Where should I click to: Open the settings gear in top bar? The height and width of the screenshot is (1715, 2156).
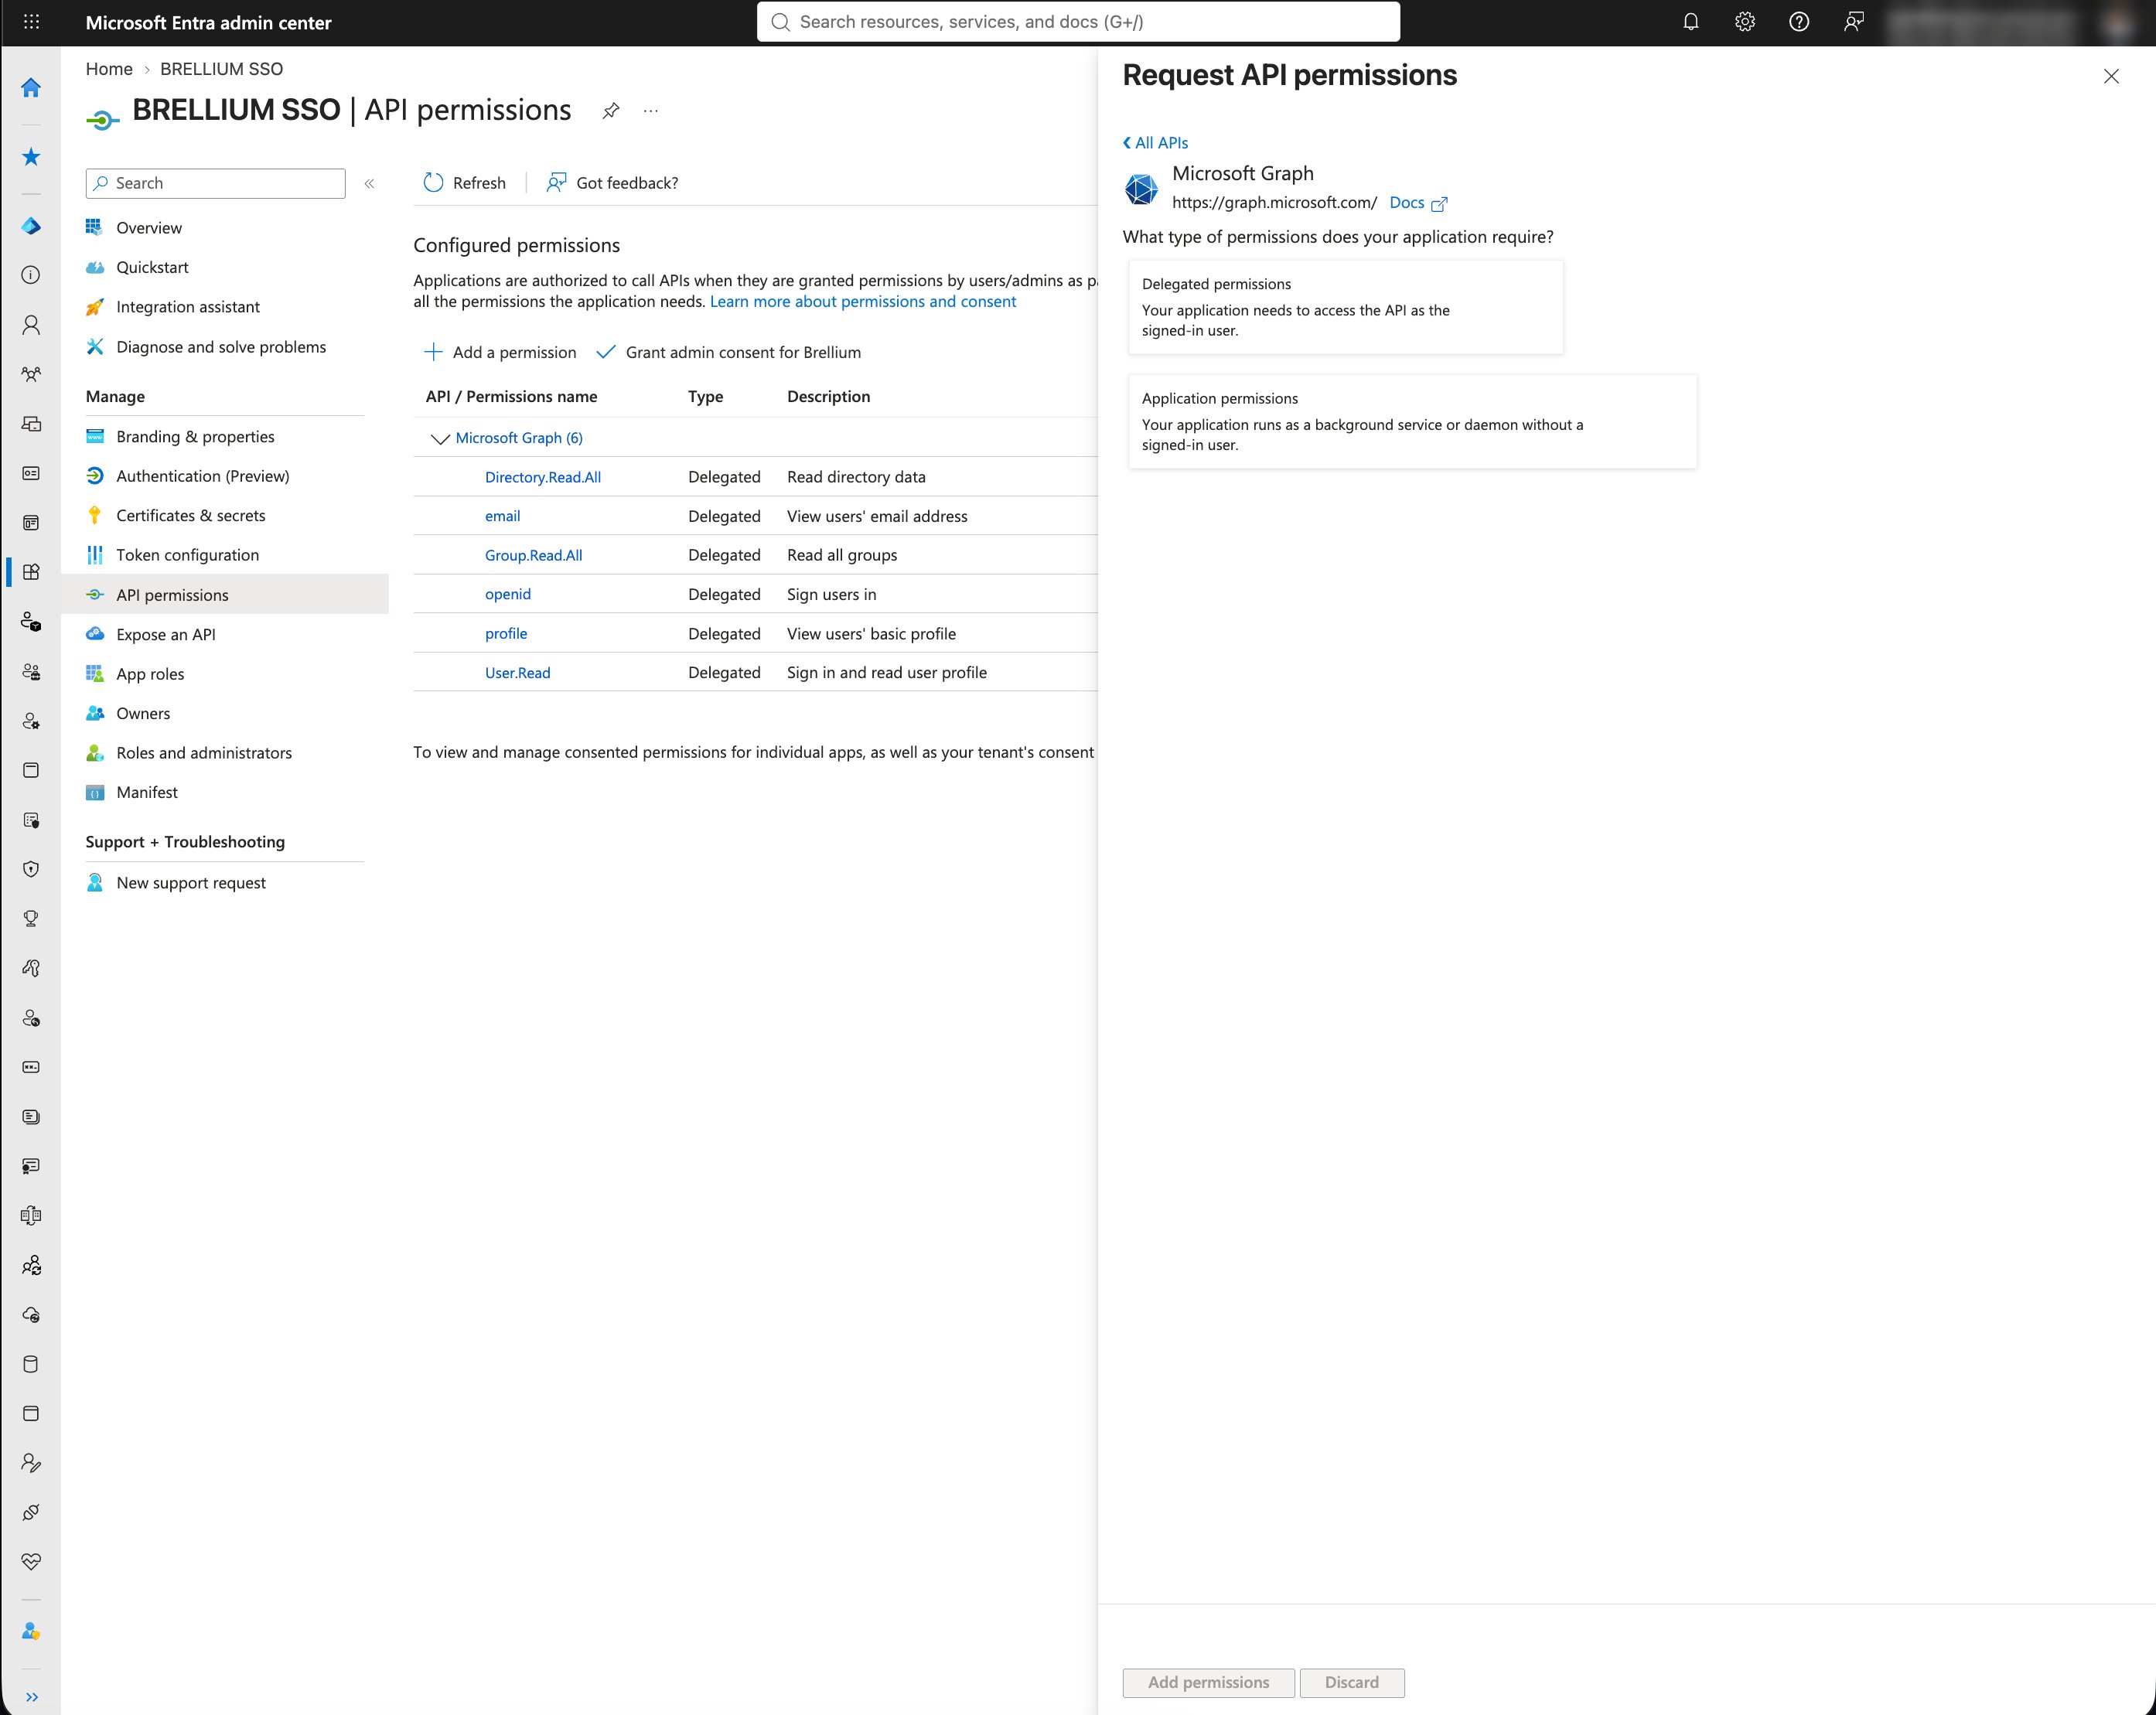point(1744,22)
